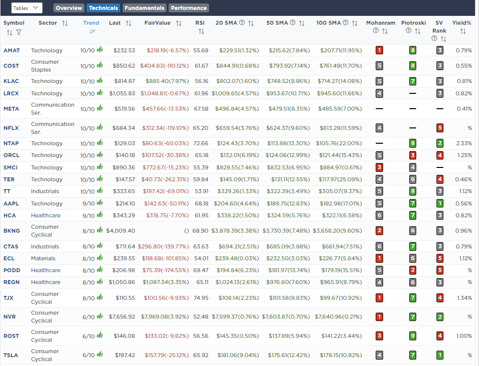Click the AAPL ticker link
The height and width of the screenshot is (366, 479).
12,203
